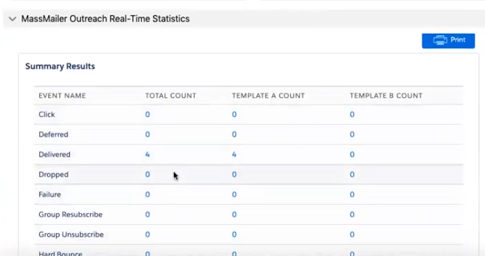
Task: Open Delivered total count of 4
Action: click(148, 154)
